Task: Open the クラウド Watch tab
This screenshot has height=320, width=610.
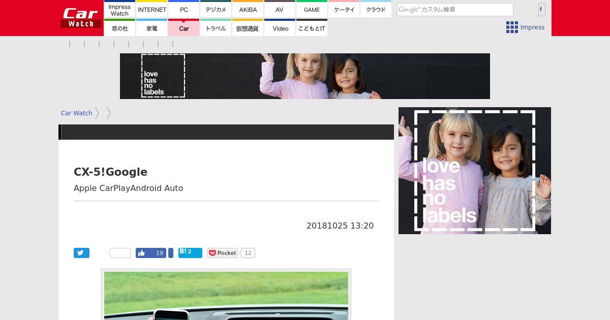Action: click(x=376, y=9)
